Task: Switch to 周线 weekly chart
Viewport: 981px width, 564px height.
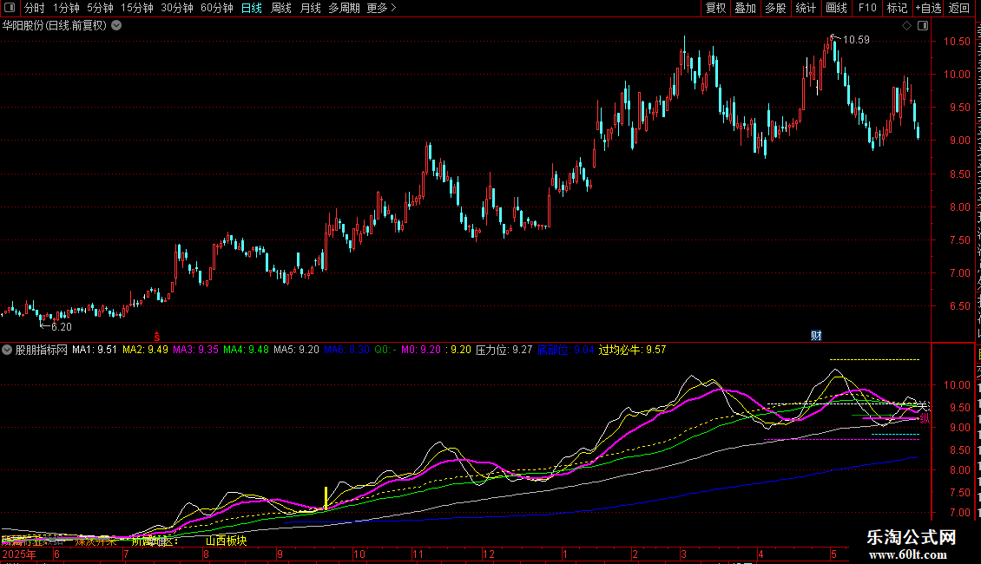Action: tap(281, 8)
